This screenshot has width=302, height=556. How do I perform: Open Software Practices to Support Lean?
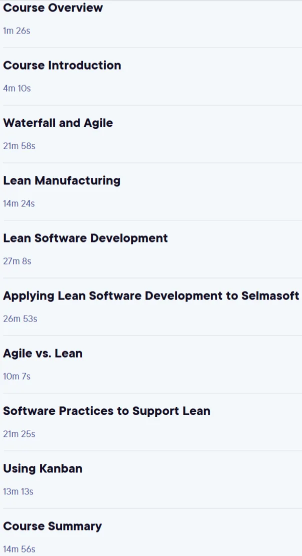click(106, 411)
